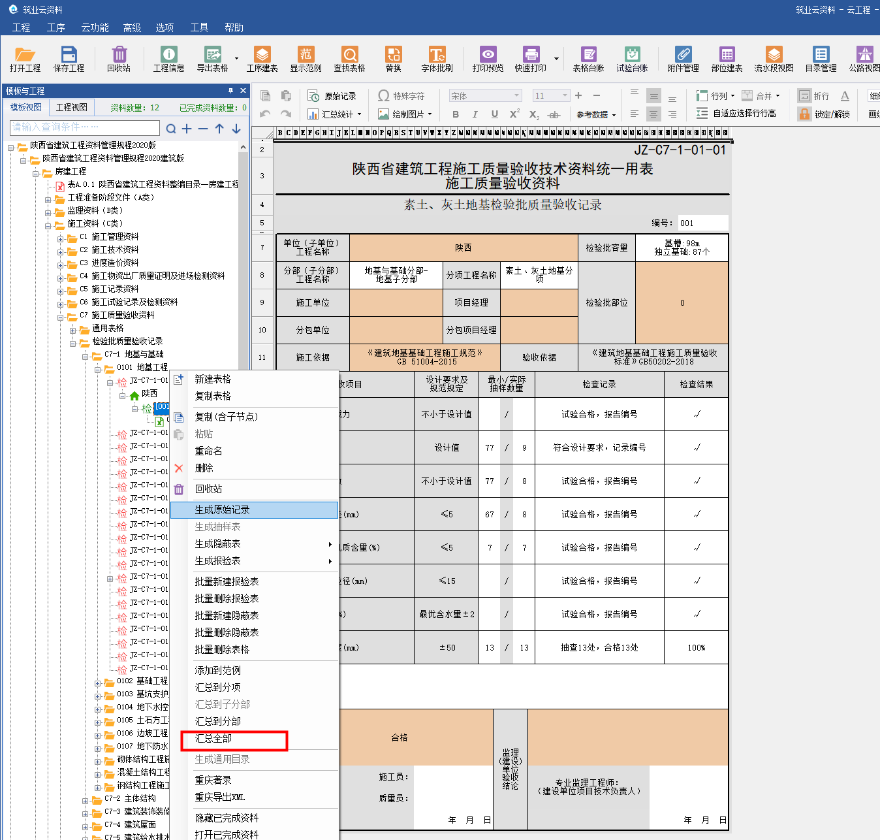Choose 重命名 in context menu
The height and width of the screenshot is (840, 880).
pos(255,451)
